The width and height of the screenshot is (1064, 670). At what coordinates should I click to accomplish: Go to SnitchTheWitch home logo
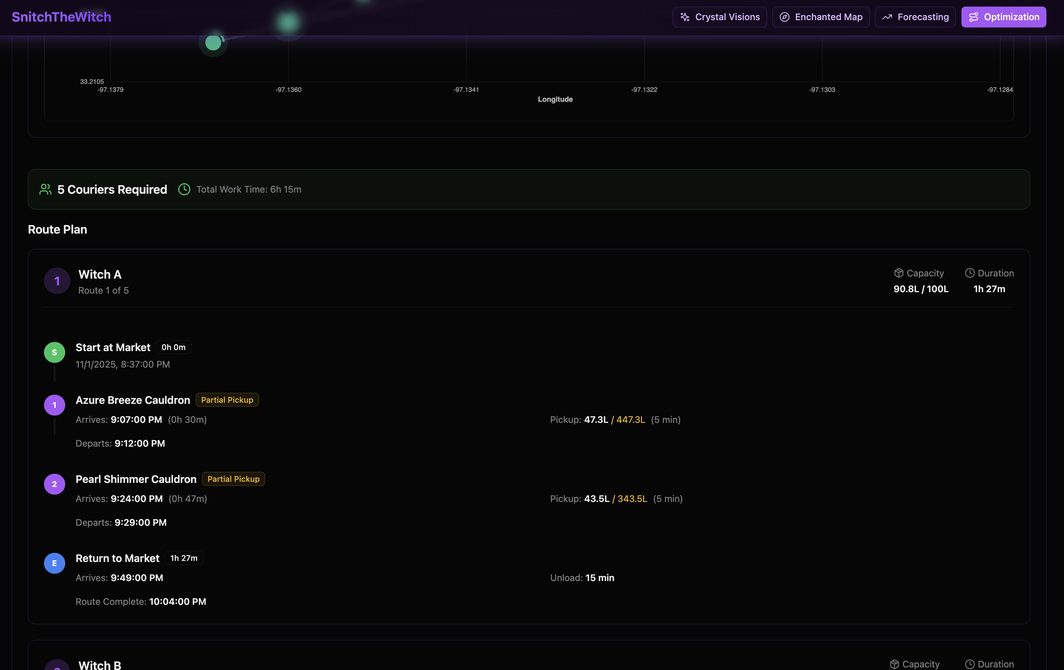point(62,17)
